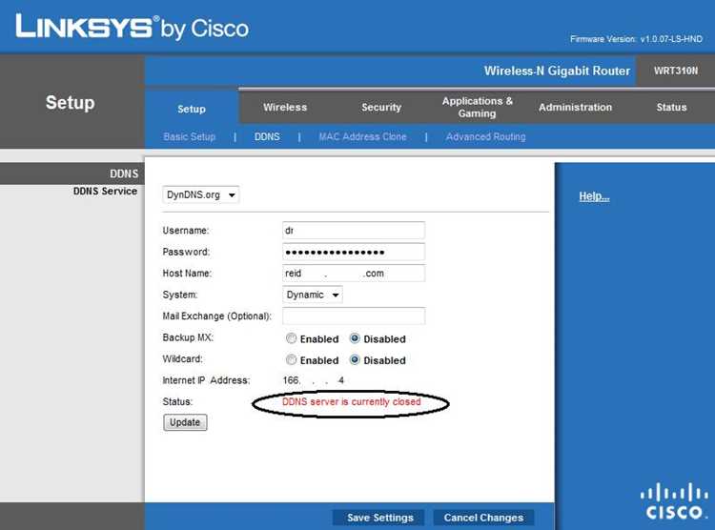Open MAC Address Clone page
This screenshot has width=715, height=530.
(x=362, y=136)
